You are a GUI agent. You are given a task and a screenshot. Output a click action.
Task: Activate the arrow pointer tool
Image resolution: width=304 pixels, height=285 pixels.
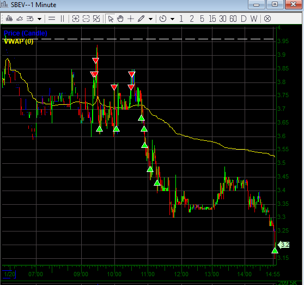[x=111, y=19]
